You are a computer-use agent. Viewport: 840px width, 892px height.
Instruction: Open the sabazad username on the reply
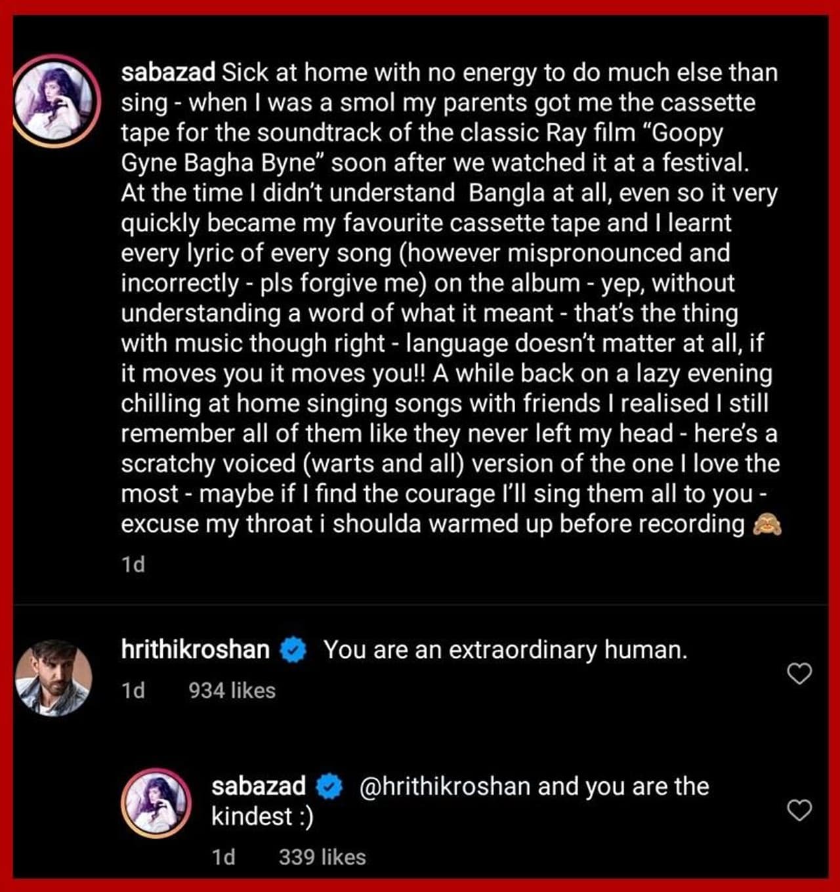pyautogui.click(x=259, y=786)
